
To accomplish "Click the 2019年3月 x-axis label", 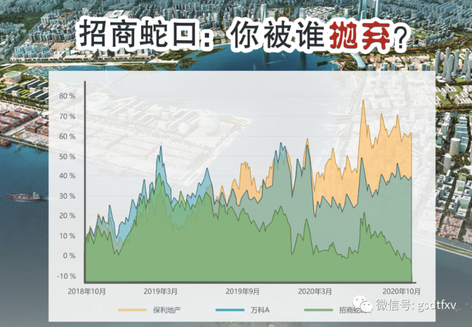I will [160, 291].
